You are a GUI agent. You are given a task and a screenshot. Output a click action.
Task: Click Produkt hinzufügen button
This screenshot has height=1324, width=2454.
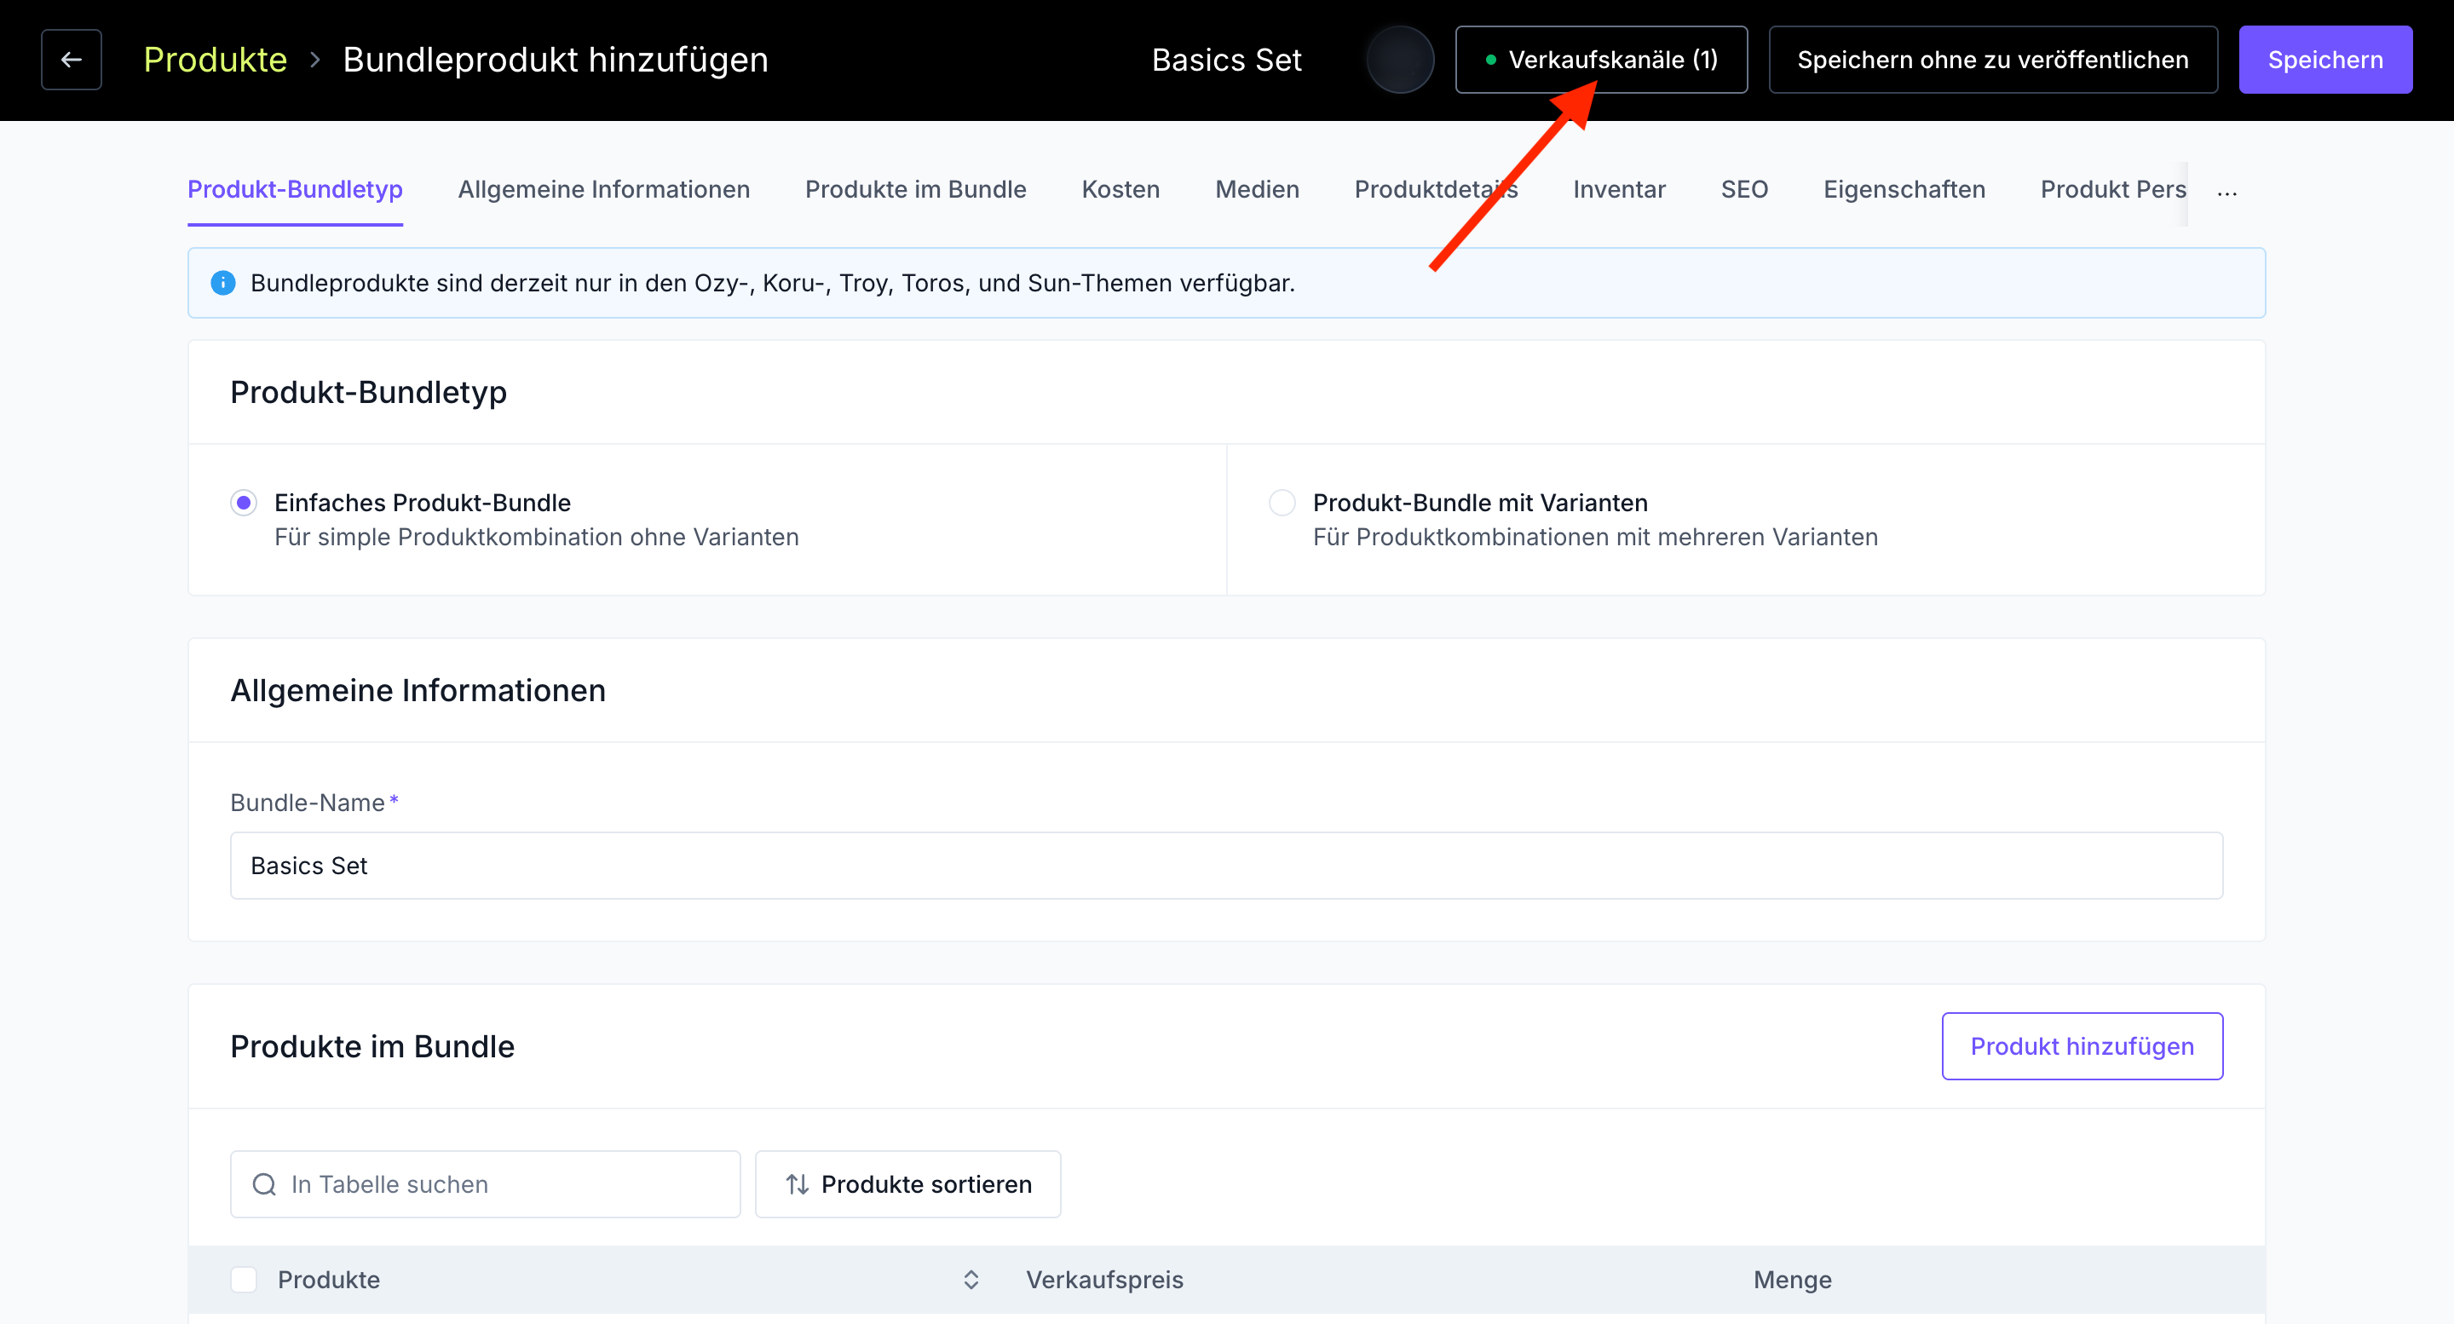[x=2082, y=1046]
